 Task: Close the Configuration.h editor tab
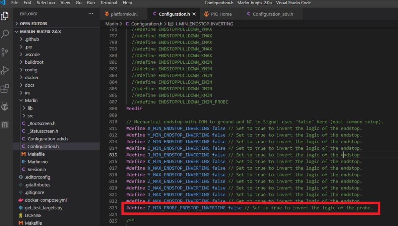pyautogui.click(x=194, y=14)
